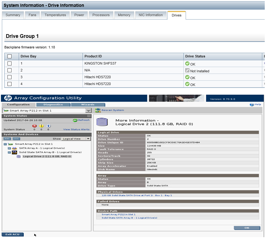Open the Smart Array controller dropdown
The width and height of the screenshot is (266, 239).
[x=88, y=111]
